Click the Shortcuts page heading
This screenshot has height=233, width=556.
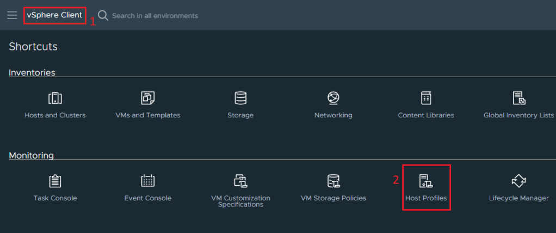pos(33,47)
